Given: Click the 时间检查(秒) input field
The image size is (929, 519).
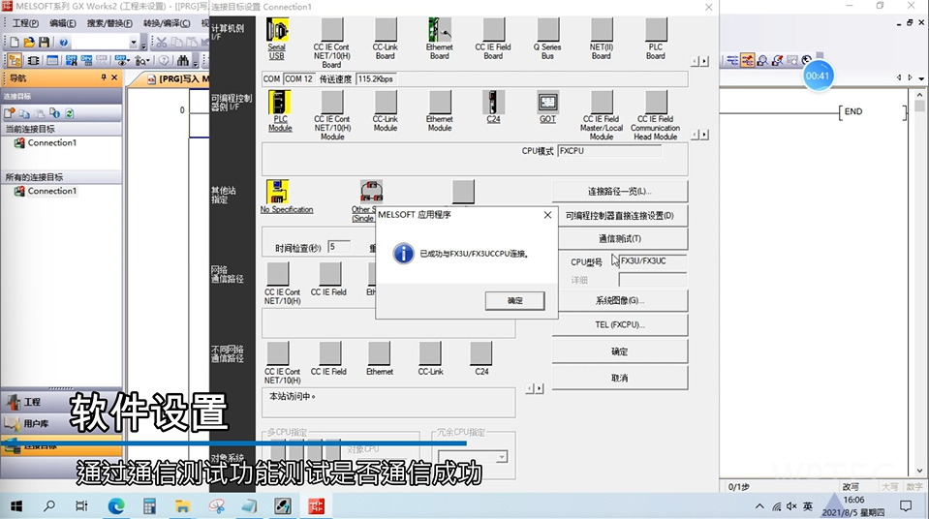Looking at the screenshot, I should pyautogui.click(x=339, y=247).
